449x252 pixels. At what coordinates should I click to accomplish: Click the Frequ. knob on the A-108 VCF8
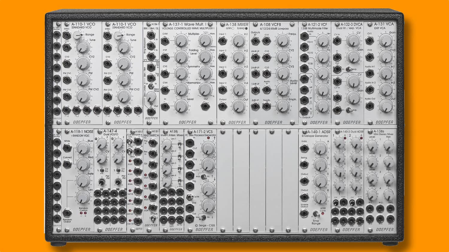282,41
